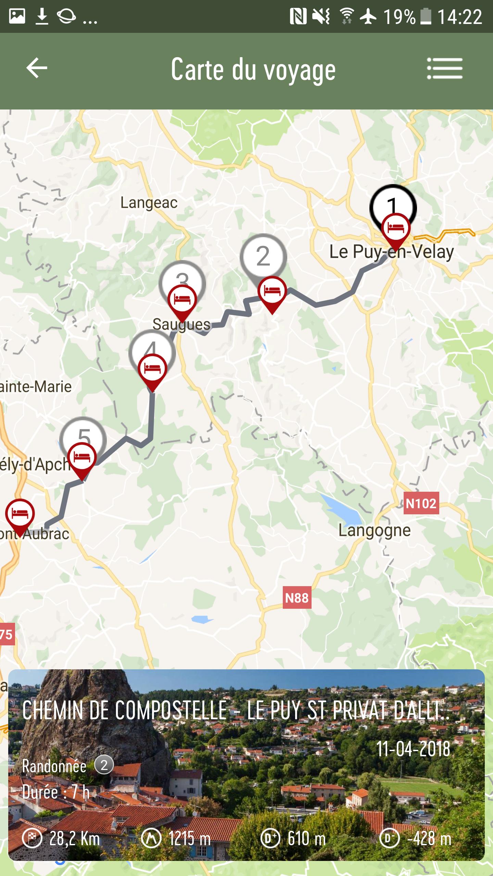Tap the Langogne label on the map
Image resolution: width=493 pixels, height=876 pixels.
(x=375, y=531)
